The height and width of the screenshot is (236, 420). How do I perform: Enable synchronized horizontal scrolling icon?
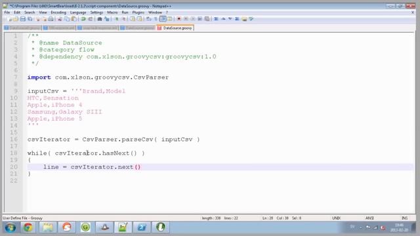(139, 19)
